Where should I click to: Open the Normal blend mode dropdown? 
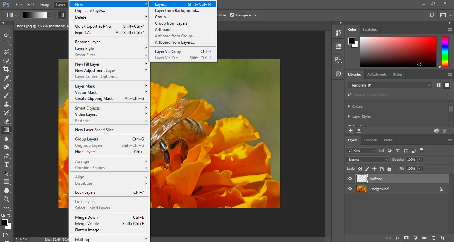tap(368, 159)
